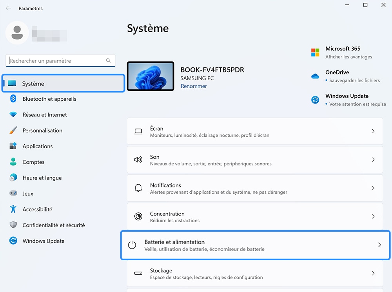This screenshot has height=292, width=392.
Task: Expand the Écran row chevron
Action: [x=373, y=131]
